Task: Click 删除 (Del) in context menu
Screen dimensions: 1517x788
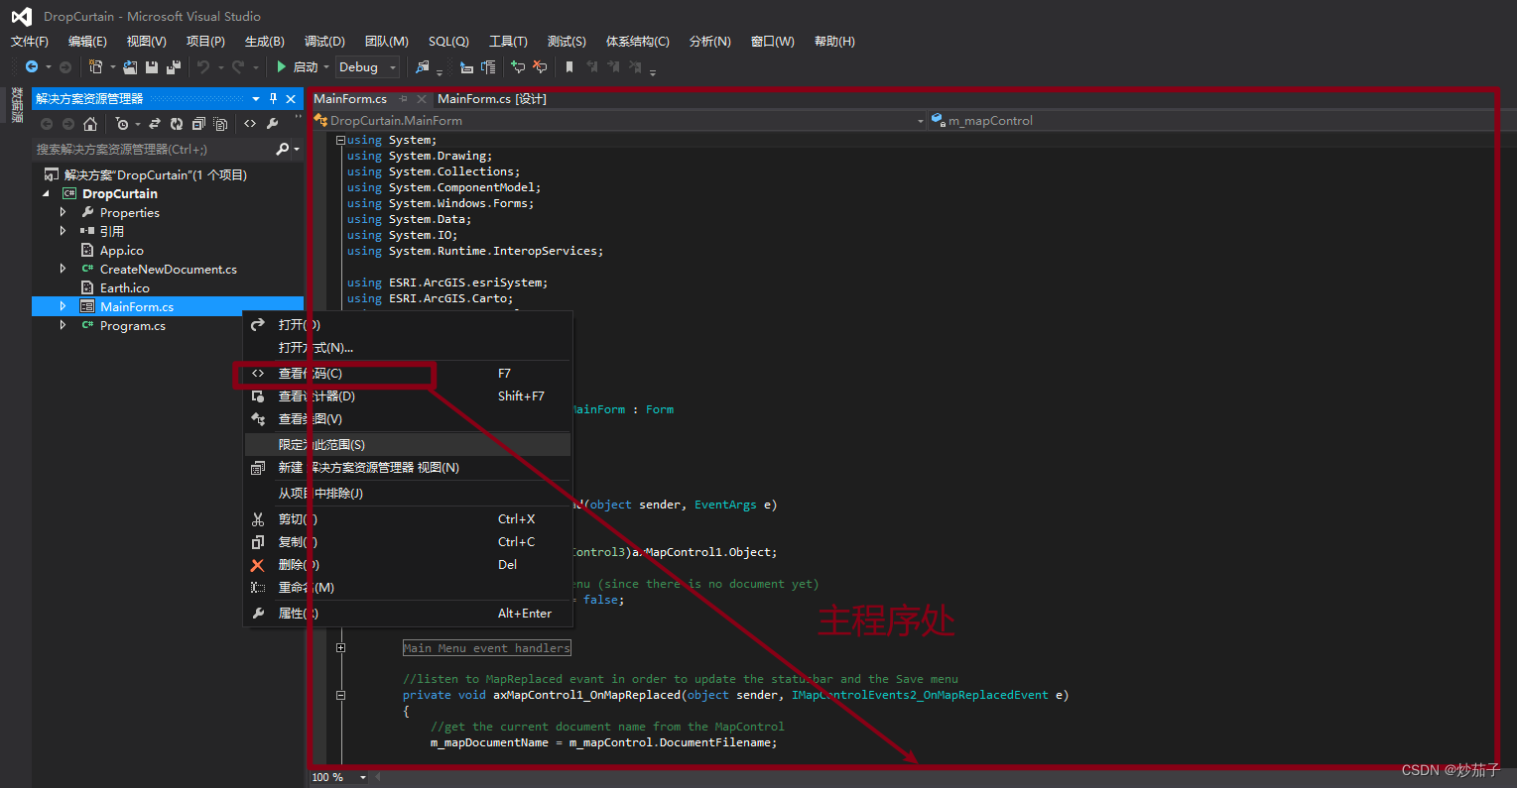Action: [407, 565]
